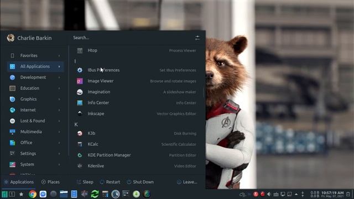Click 'Partition Editor' description text

coord(183,155)
